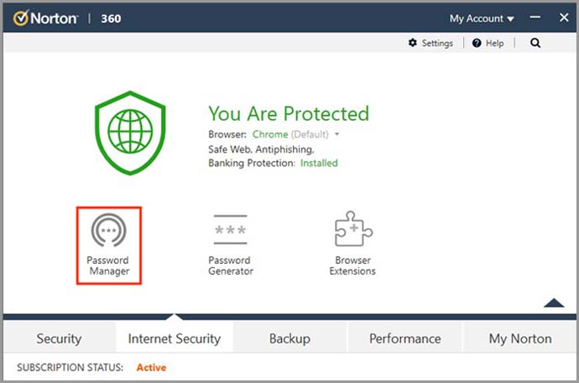Open the search magnifier icon
Viewport: 579px width, 383px height.
click(x=536, y=44)
